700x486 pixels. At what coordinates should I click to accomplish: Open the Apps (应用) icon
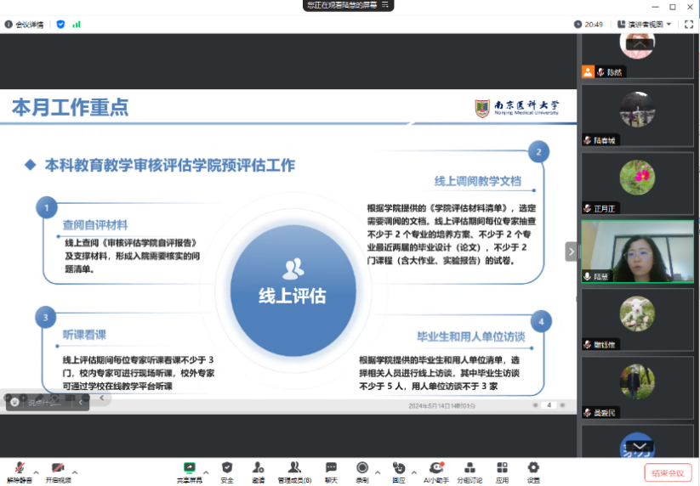pyautogui.click(x=503, y=468)
